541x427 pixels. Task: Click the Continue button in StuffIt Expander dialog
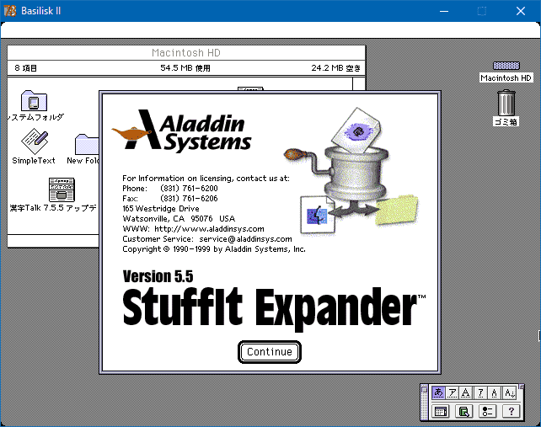point(270,352)
